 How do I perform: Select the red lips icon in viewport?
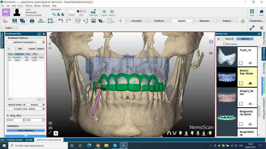pos(211,53)
